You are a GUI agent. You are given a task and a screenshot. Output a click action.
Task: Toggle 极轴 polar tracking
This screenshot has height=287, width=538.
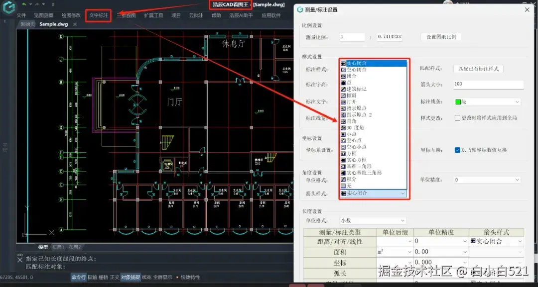coord(92,277)
